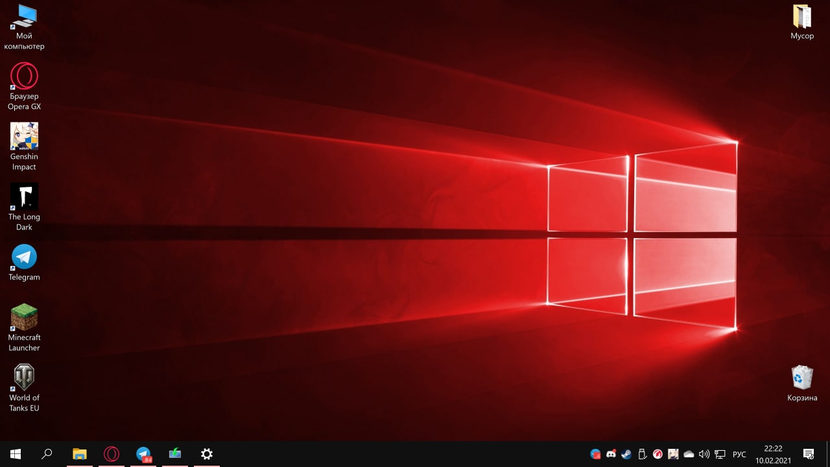
Task: Click the Minecraft Launcher desktop icon
Action: pyautogui.click(x=24, y=328)
